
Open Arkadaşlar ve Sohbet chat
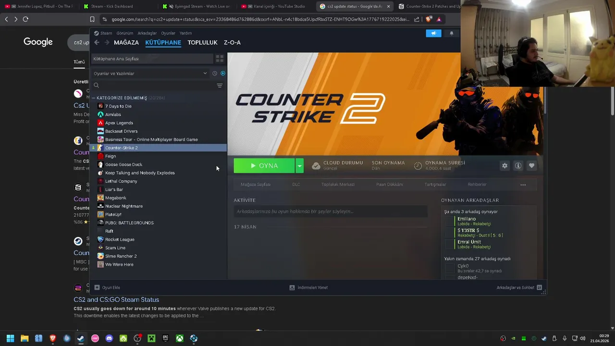pos(519,288)
